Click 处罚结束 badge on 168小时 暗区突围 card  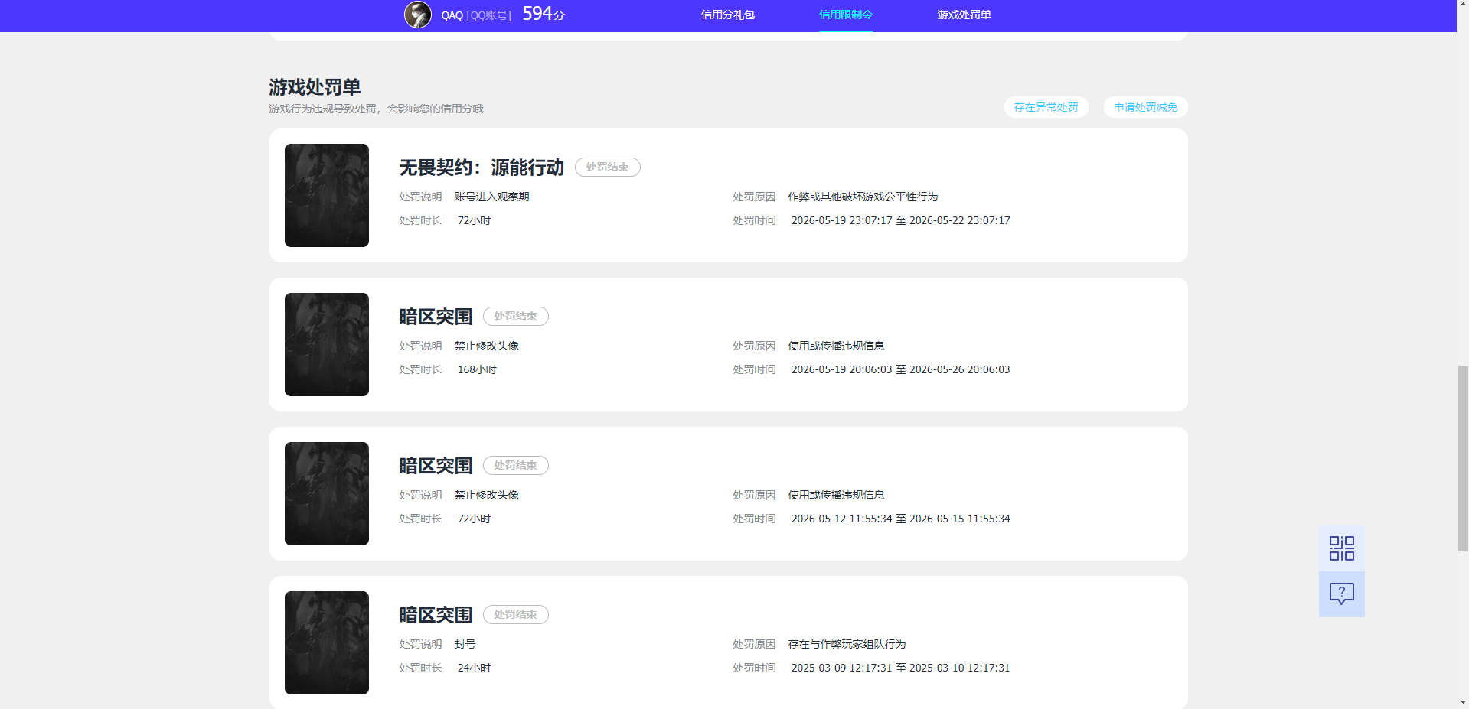tap(515, 316)
